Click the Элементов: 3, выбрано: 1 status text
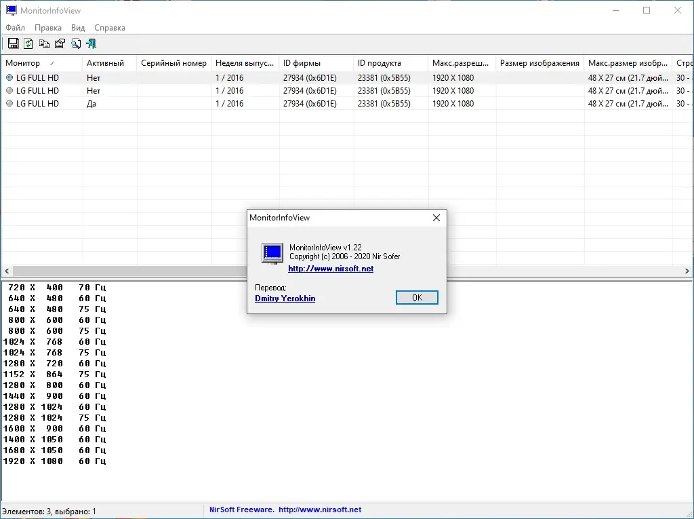The width and height of the screenshot is (694, 519). coord(49,511)
